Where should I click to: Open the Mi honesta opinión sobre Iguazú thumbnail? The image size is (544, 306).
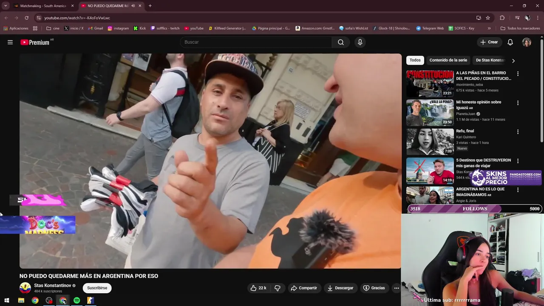point(430,113)
